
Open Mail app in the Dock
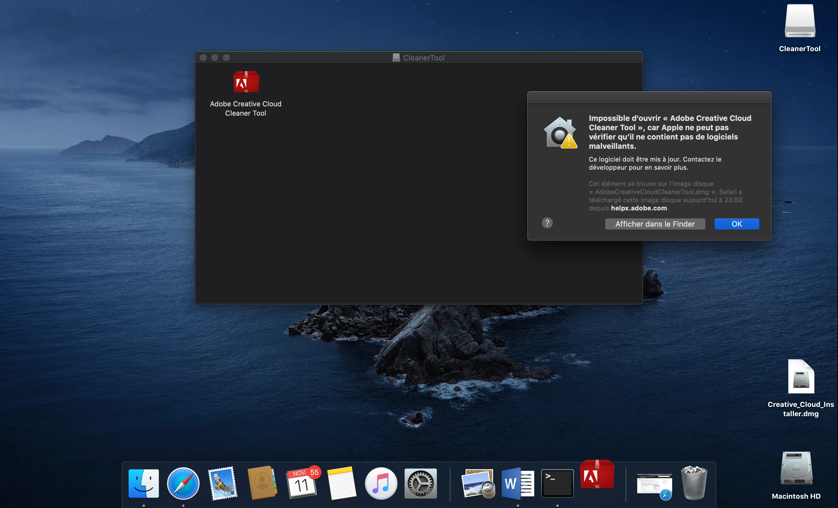pyautogui.click(x=223, y=483)
